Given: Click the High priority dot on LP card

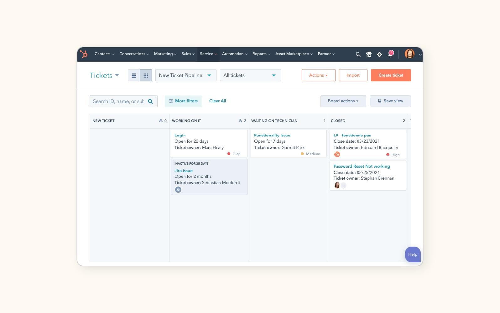Looking at the screenshot, I should point(388,155).
